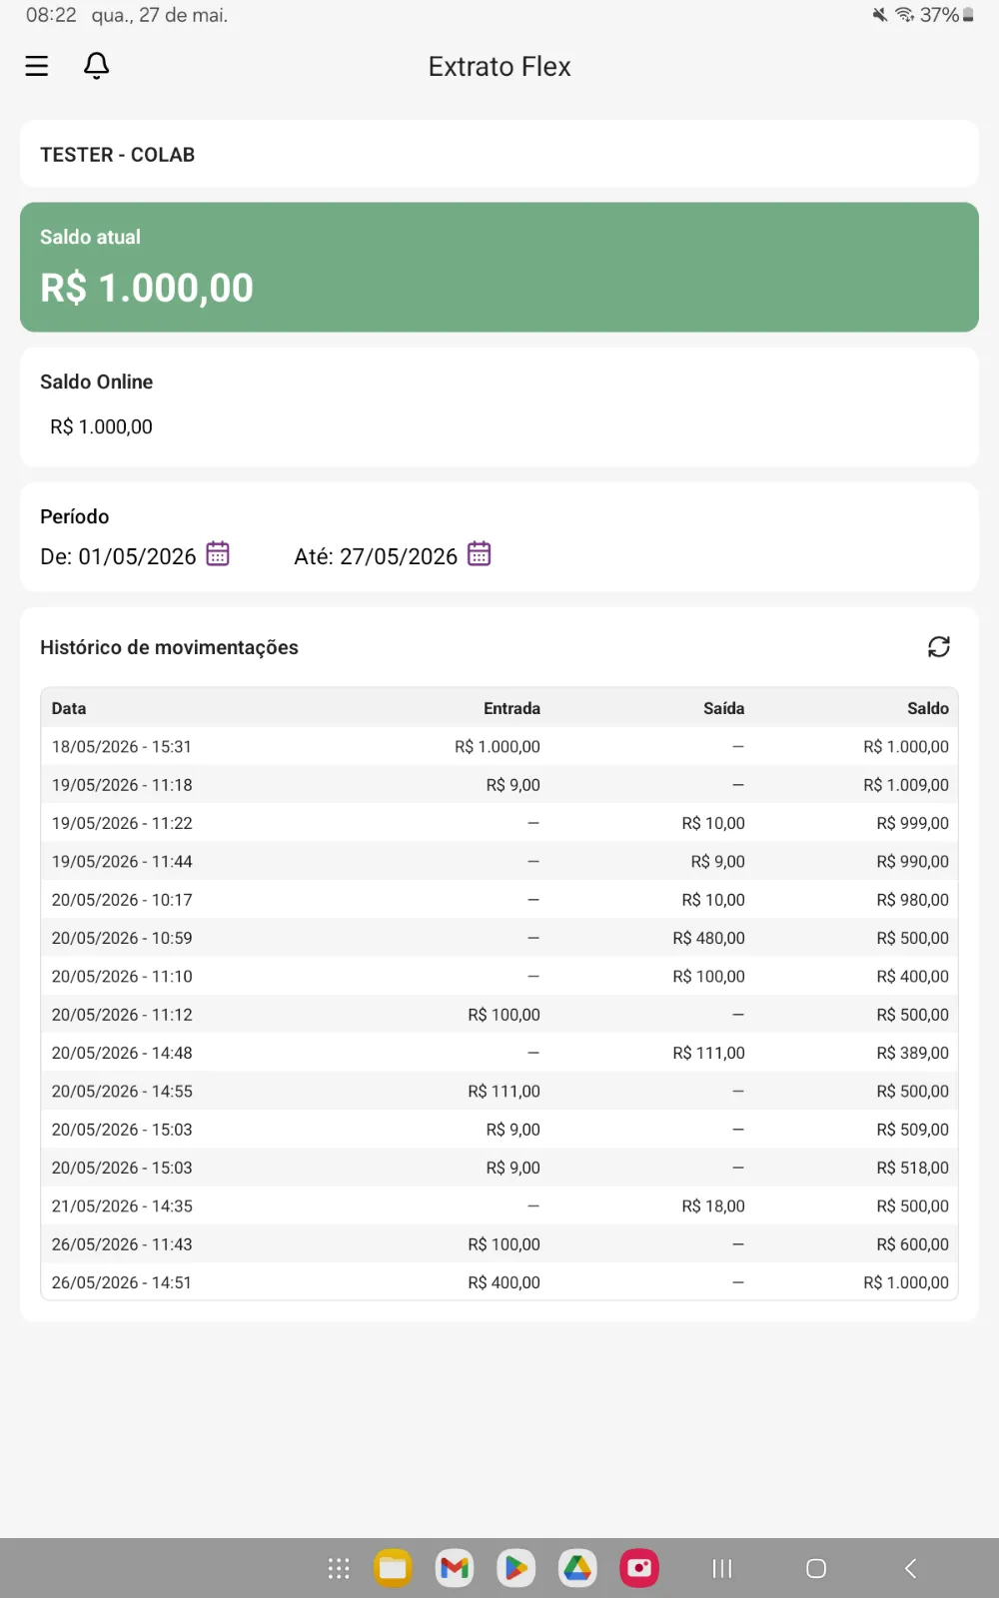
Task: Select row 26/05/2026 - 14:51
Action: (499, 1282)
